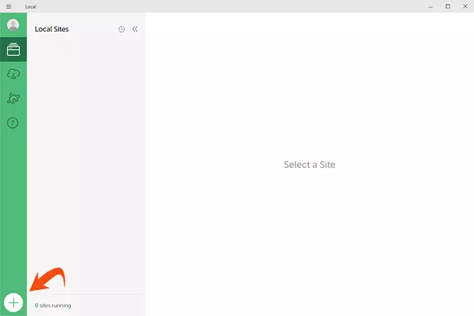Open the Add-ons puzzle piece icon

click(x=13, y=98)
